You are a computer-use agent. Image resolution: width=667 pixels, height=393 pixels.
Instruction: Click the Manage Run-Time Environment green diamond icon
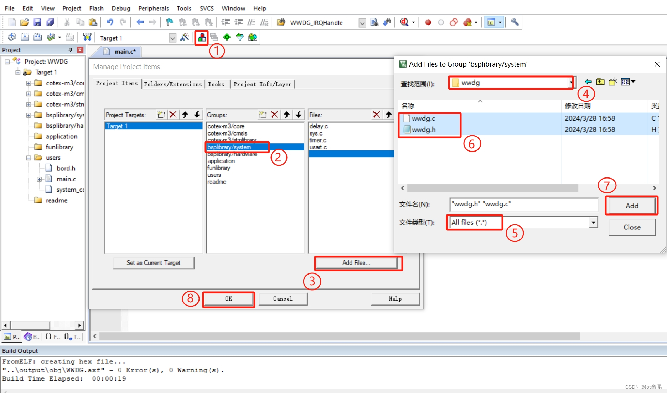point(227,37)
